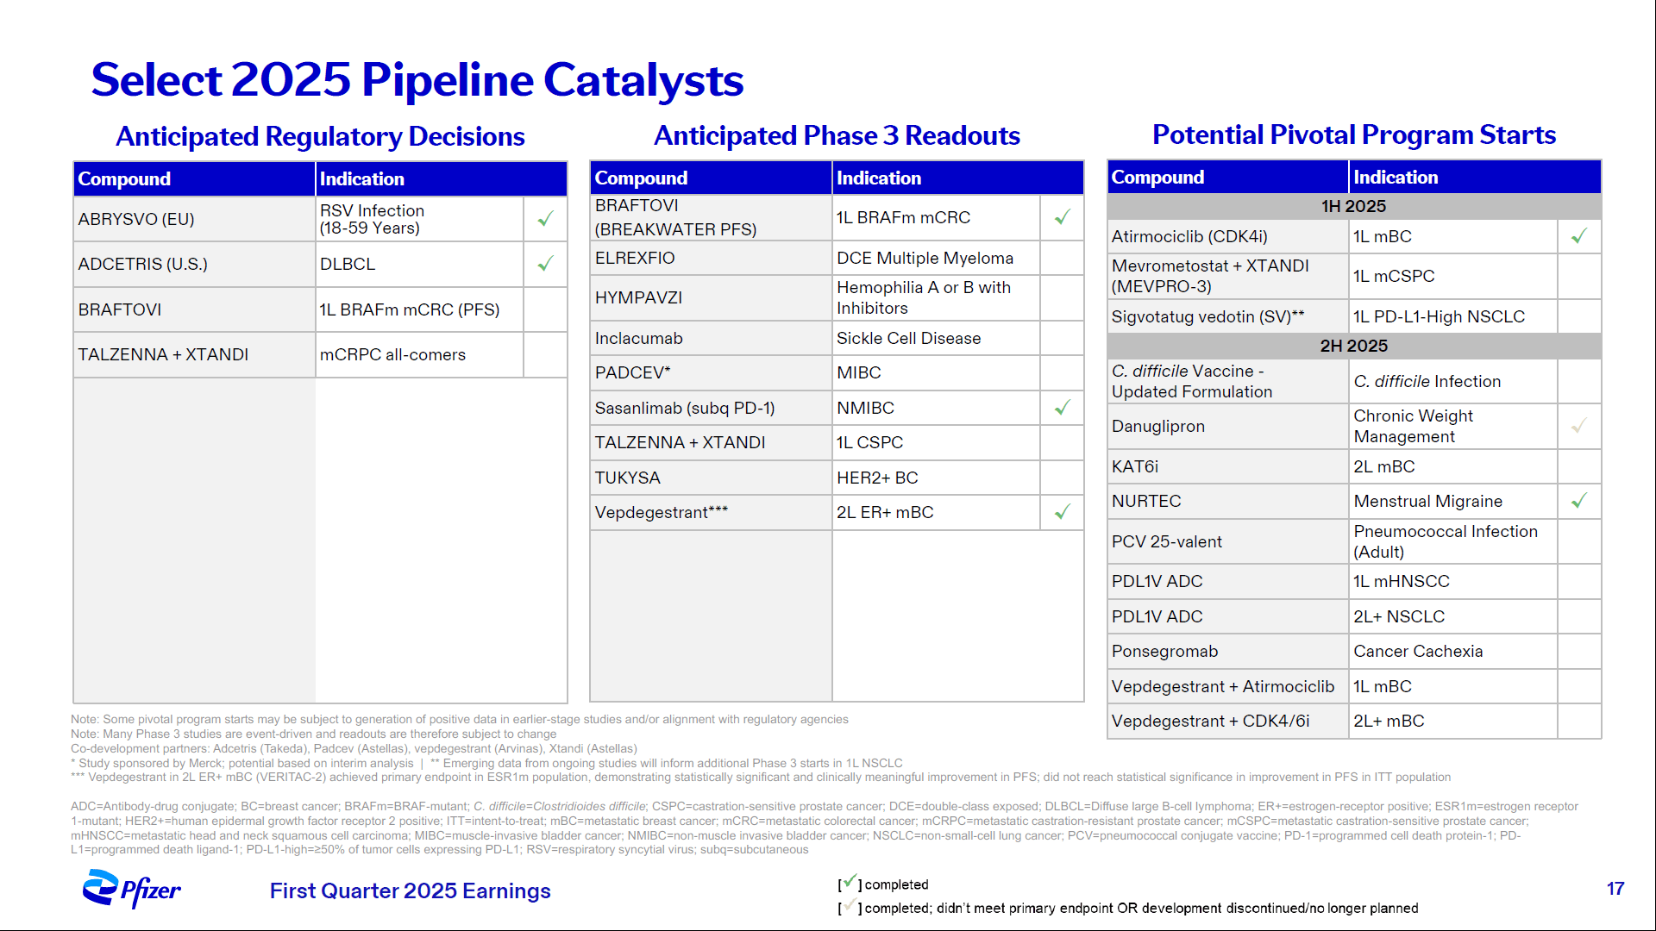Click the NURTEC Menstrual Migraine checkmark
Viewport: 1656px width, 931px height.
1578,501
